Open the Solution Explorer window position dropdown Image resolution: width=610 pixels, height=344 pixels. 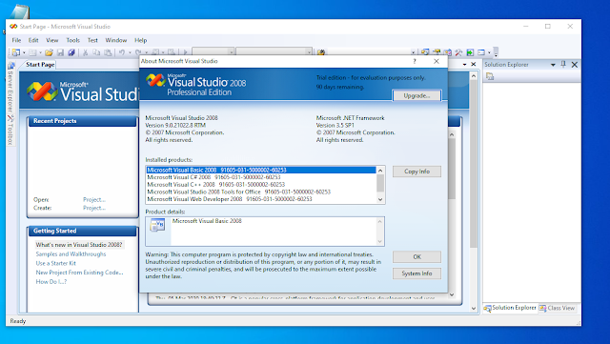click(x=553, y=65)
